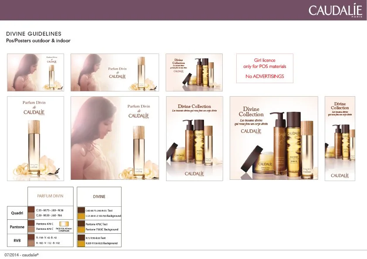
Task: Pick the gold swatch in Divine RVB Background row
Action: click(x=81, y=244)
